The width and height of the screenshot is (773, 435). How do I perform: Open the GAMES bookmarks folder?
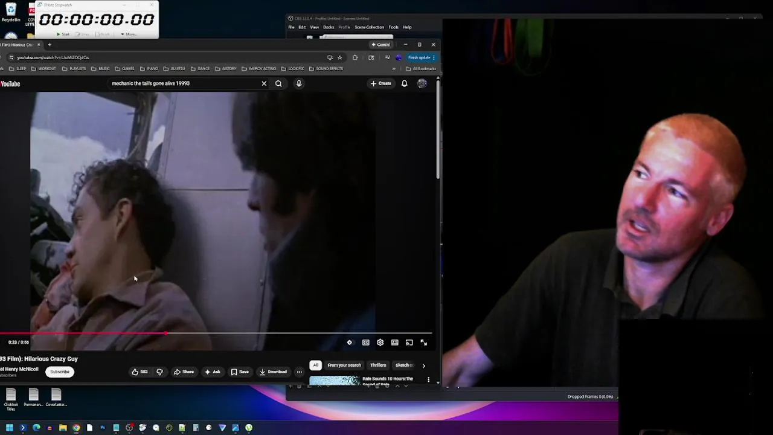(125, 68)
